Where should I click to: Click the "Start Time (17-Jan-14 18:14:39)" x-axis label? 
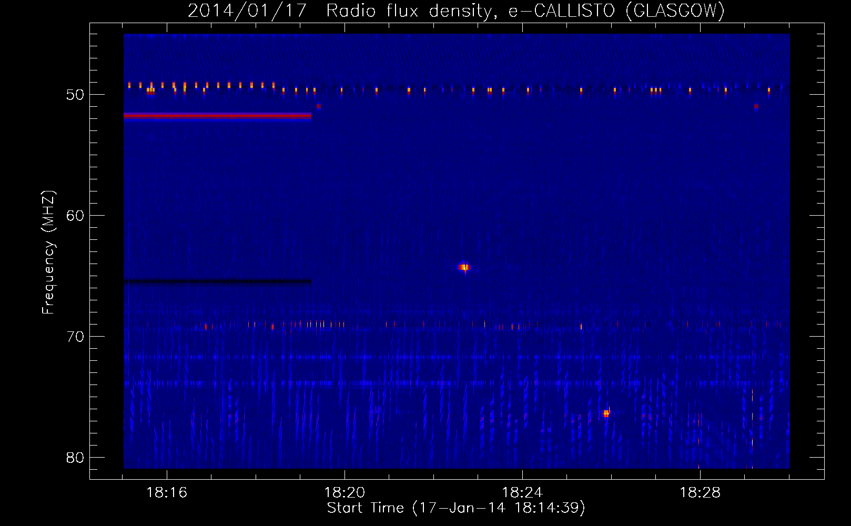(x=456, y=508)
